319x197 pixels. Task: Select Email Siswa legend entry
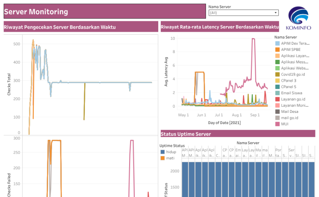coord(291,93)
